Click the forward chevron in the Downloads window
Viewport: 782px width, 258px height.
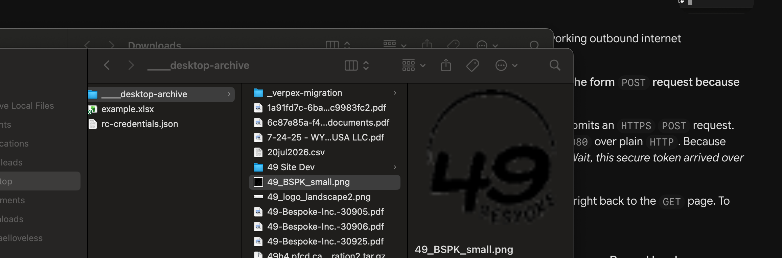pos(111,45)
